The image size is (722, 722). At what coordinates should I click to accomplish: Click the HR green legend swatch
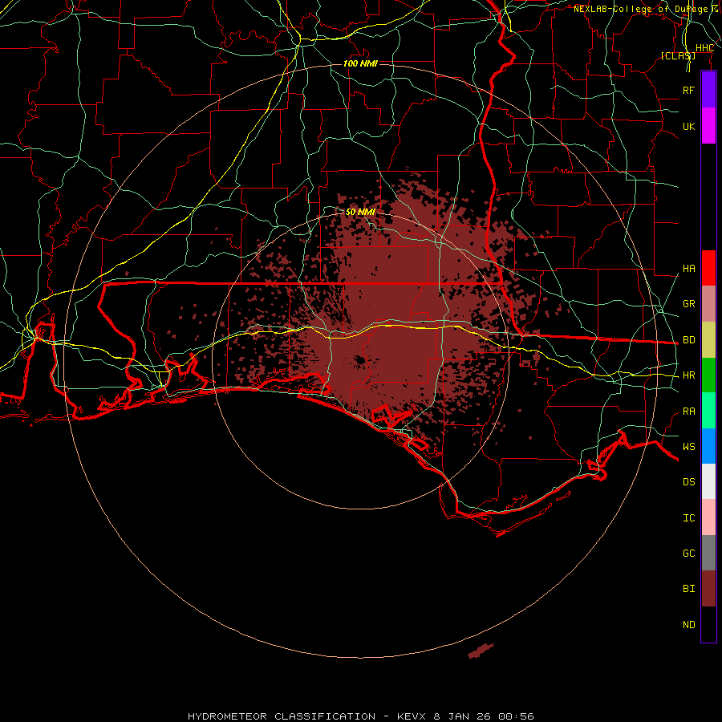708,375
